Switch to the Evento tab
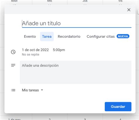Screen dimensions: 139x120 [30, 37]
